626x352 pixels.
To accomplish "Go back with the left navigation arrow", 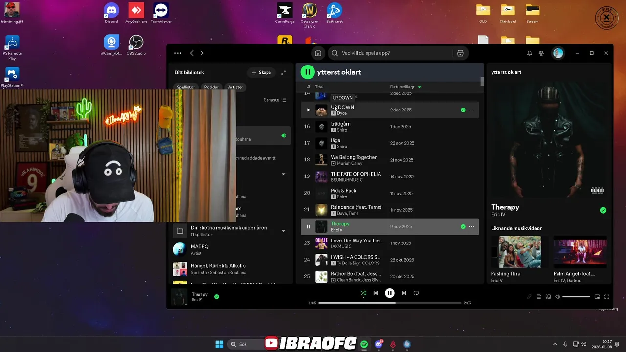I will [192, 53].
